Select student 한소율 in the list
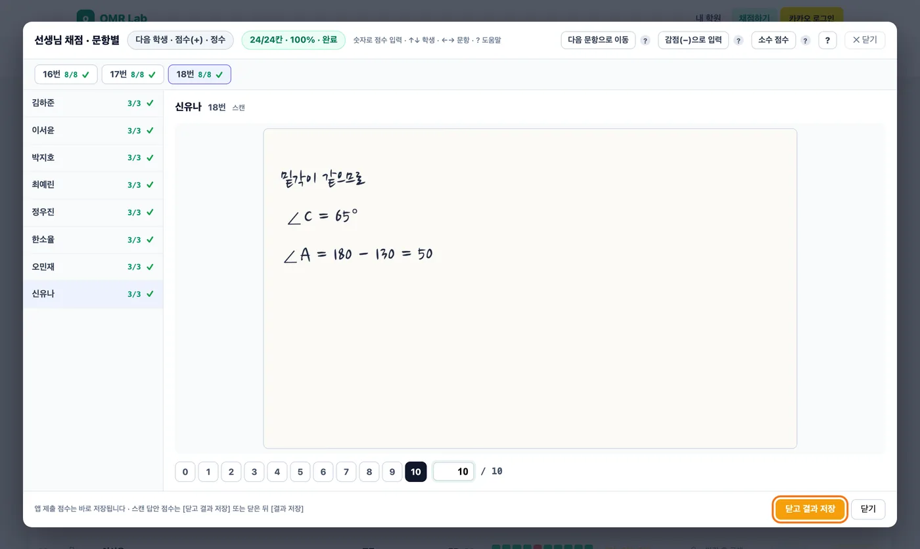Image resolution: width=920 pixels, height=549 pixels. coord(93,240)
